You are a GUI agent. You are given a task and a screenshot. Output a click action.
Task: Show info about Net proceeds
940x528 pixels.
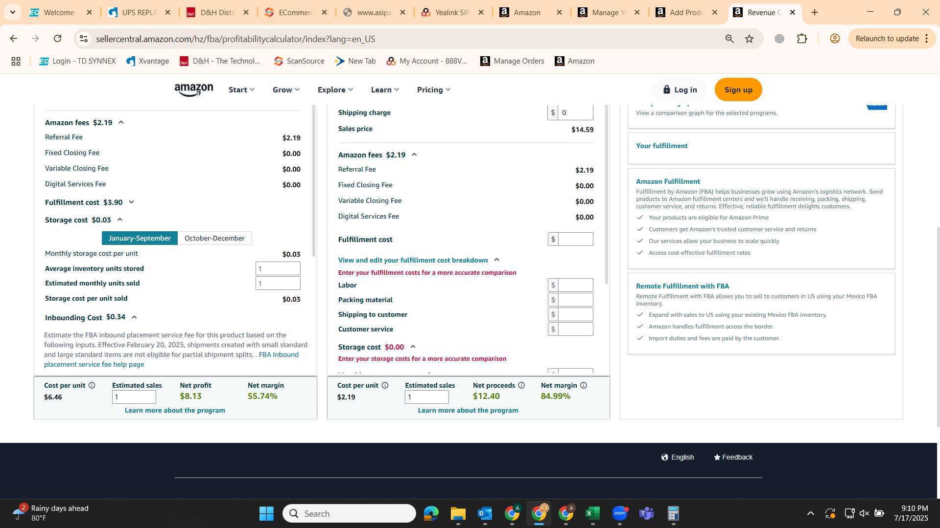[x=521, y=385]
